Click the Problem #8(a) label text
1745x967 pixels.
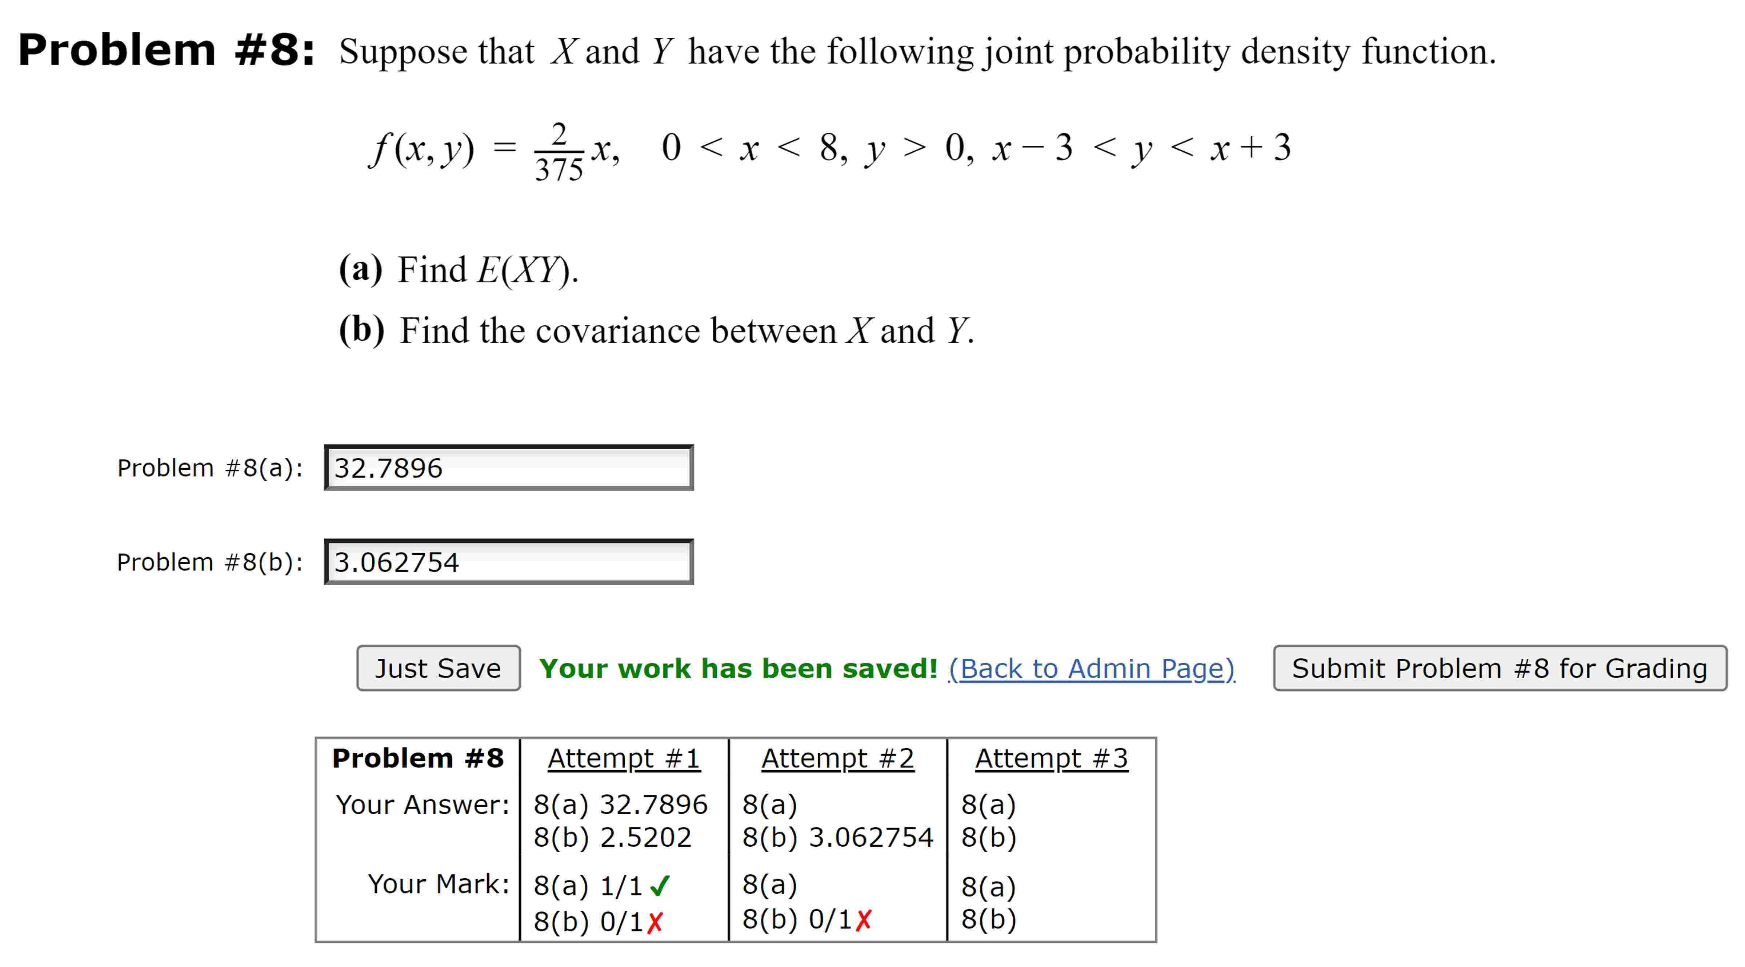[211, 467]
